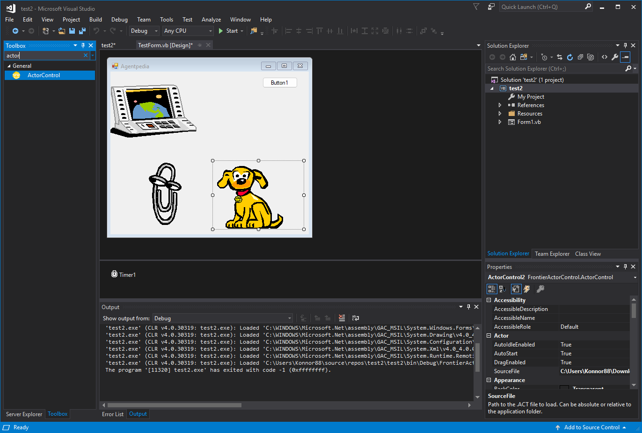
Task: Clear the toolbox search text
Action: pyautogui.click(x=86, y=55)
